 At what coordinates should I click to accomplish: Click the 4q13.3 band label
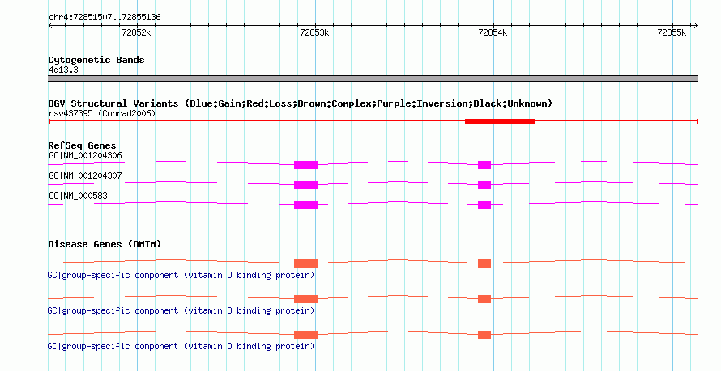pos(63,70)
